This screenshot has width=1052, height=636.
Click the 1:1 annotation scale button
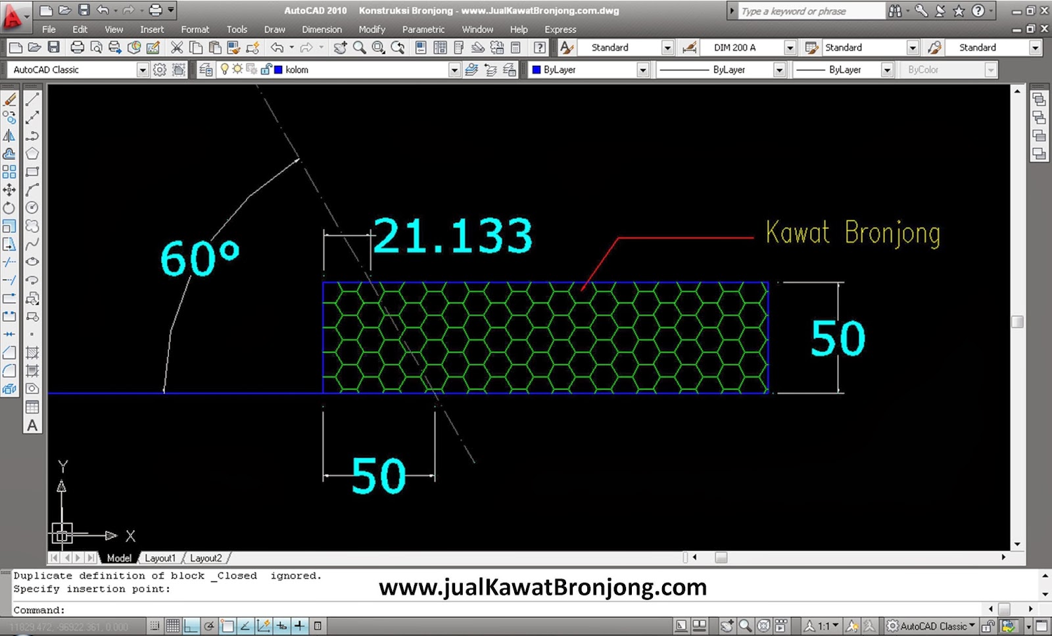(822, 626)
